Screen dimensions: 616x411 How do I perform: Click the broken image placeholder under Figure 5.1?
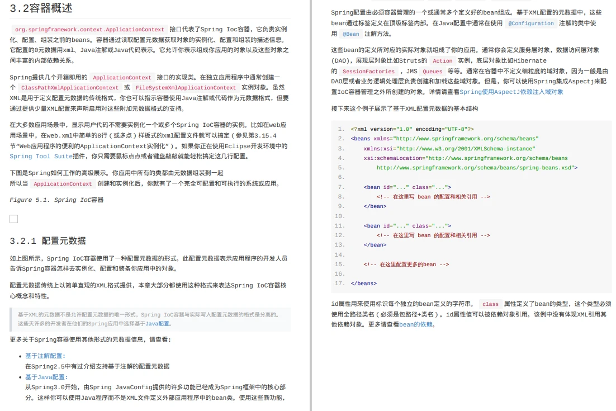tap(14, 219)
